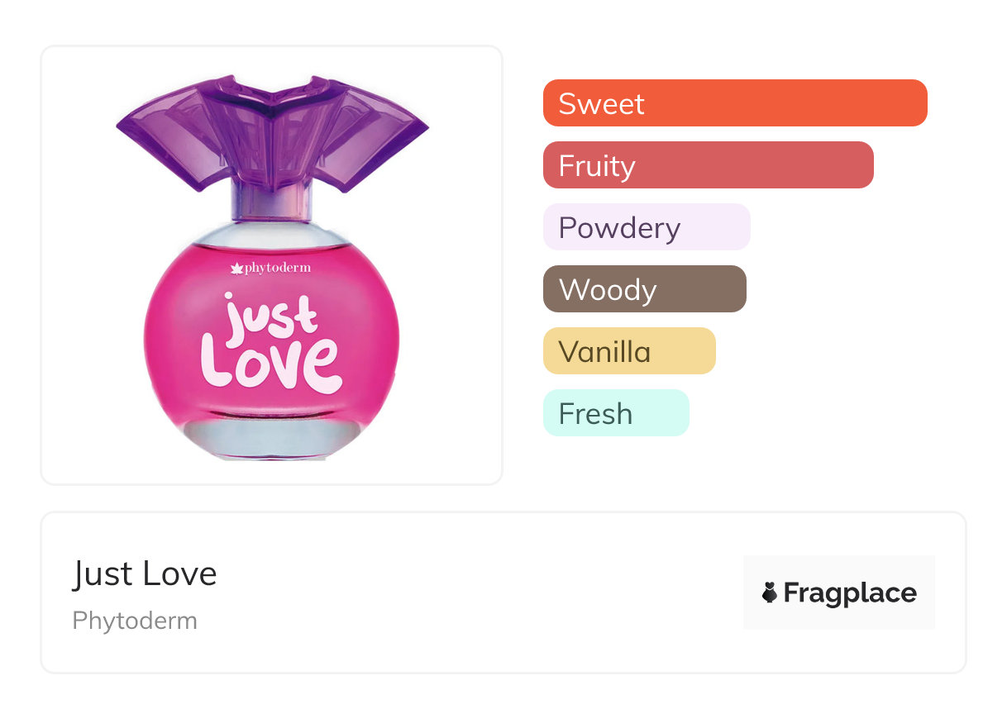Choose the brown Woody accord bar
This screenshot has width=1007, height=714.
coord(645,289)
